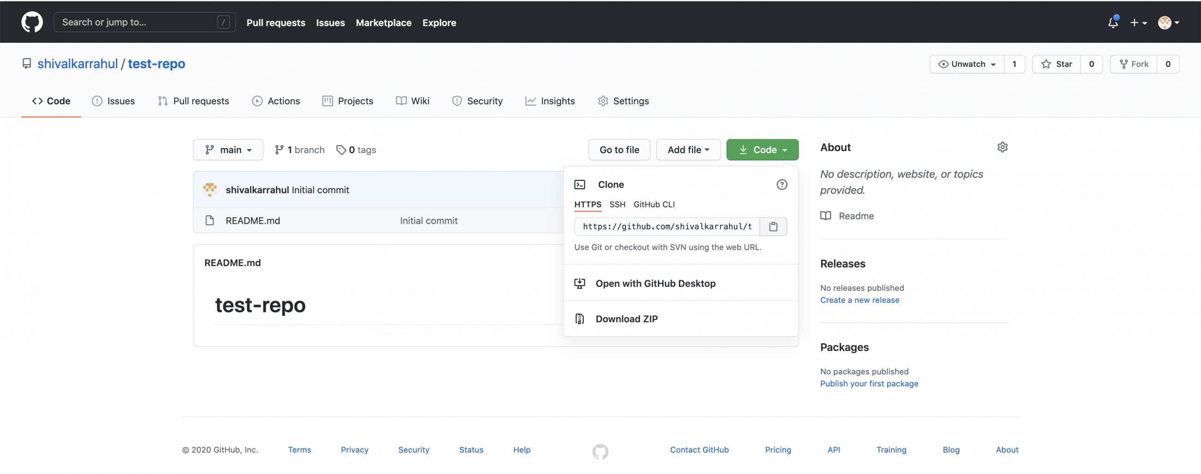The image size is (1201, 474).
Task: Open Explore in top navigation
Action: coord(439,22)
